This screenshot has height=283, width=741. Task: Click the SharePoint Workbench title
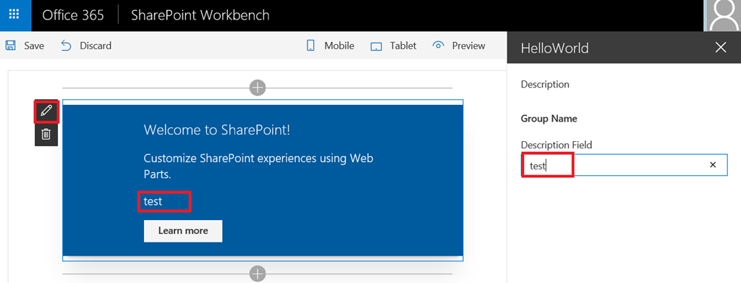(200, 15)
